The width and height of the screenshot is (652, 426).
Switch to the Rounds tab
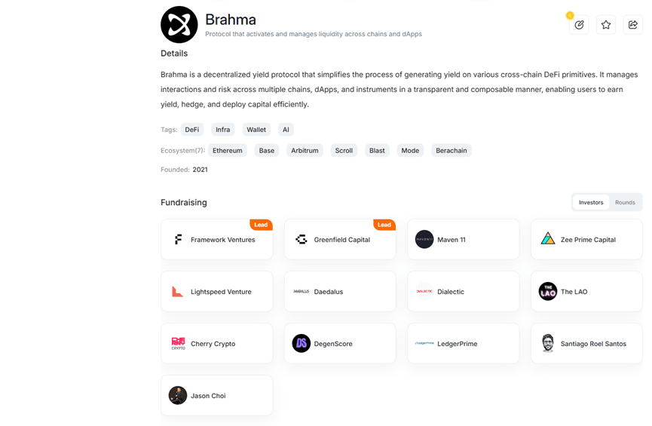point(625,203)
